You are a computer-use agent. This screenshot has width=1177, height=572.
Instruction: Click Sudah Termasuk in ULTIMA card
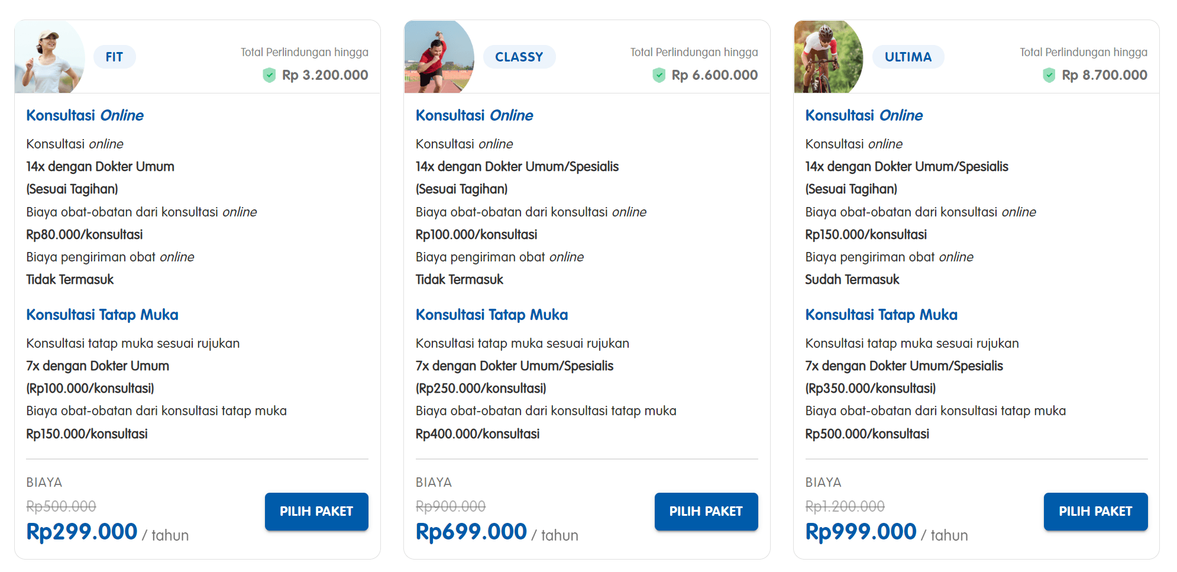pyautogui.click(x=852, y=280)
